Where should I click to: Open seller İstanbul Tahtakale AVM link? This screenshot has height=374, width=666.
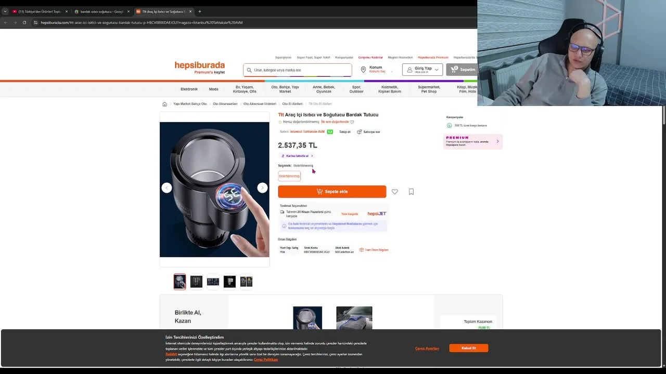[x=307, y=132]
